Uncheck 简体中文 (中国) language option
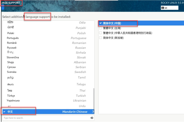This screenshot has height=122, width=184. 101,23
